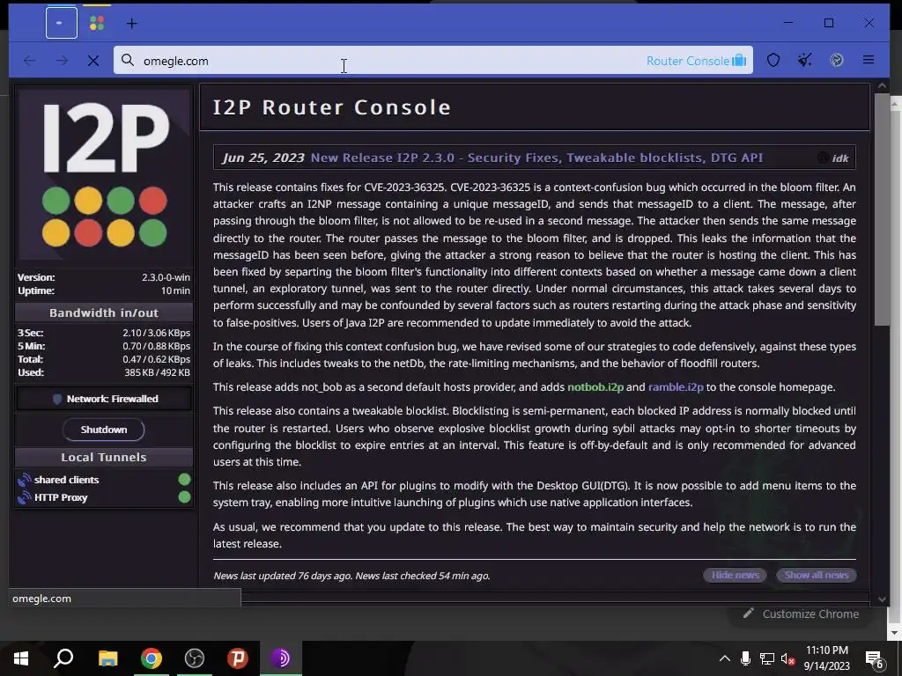The width and height of the screenshot is (902, 676).
Task: Click the search magnifier in address bar
Action: click(128, 61)
